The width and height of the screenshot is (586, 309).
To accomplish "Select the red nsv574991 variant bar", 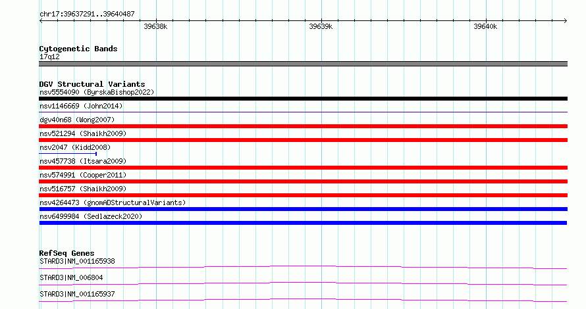I will (303, 181).
